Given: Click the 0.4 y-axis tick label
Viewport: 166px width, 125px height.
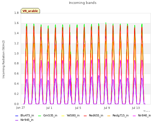Looking at the screenshot, I should click(16, 84).
